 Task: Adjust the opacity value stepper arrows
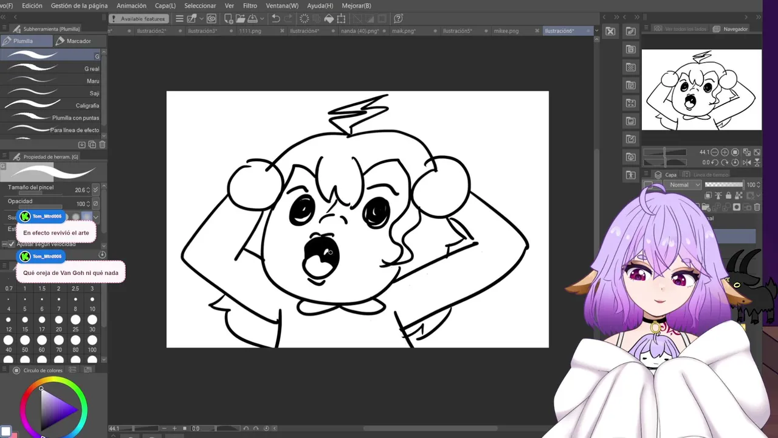click(88, 204)
